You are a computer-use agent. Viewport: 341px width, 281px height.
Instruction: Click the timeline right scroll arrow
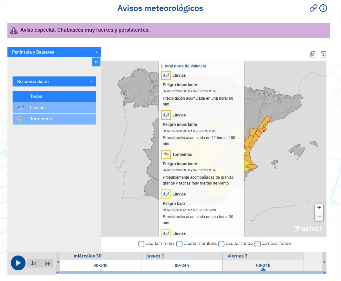point(324,262)
